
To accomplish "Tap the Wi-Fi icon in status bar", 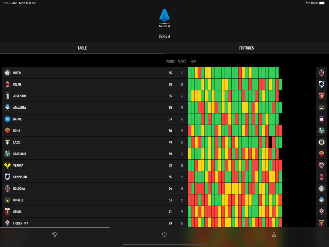I will [308, 3].
